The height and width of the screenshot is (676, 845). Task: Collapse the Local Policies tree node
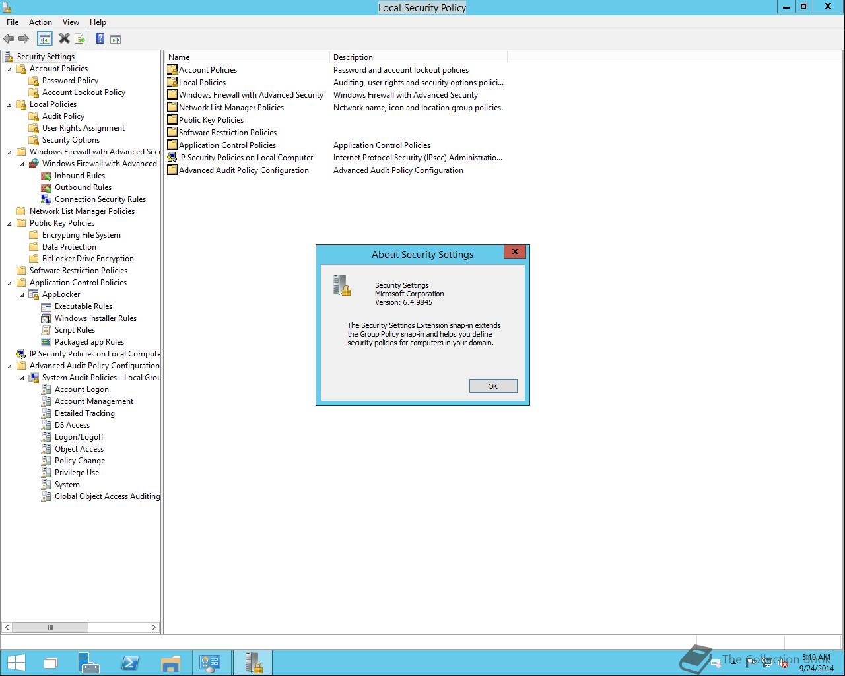(9, 104)
